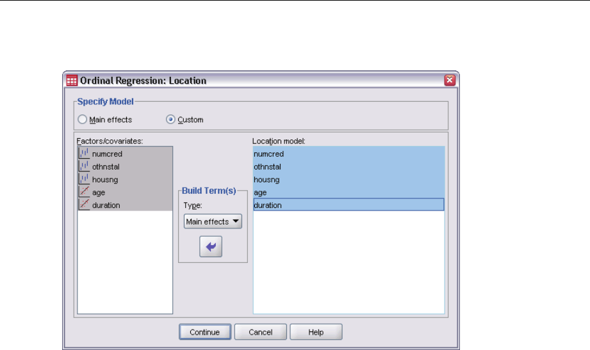Select housng in Factors/covariates list
Image resolution: width=590 pixels, height=350 pixels.
point(125,179)
